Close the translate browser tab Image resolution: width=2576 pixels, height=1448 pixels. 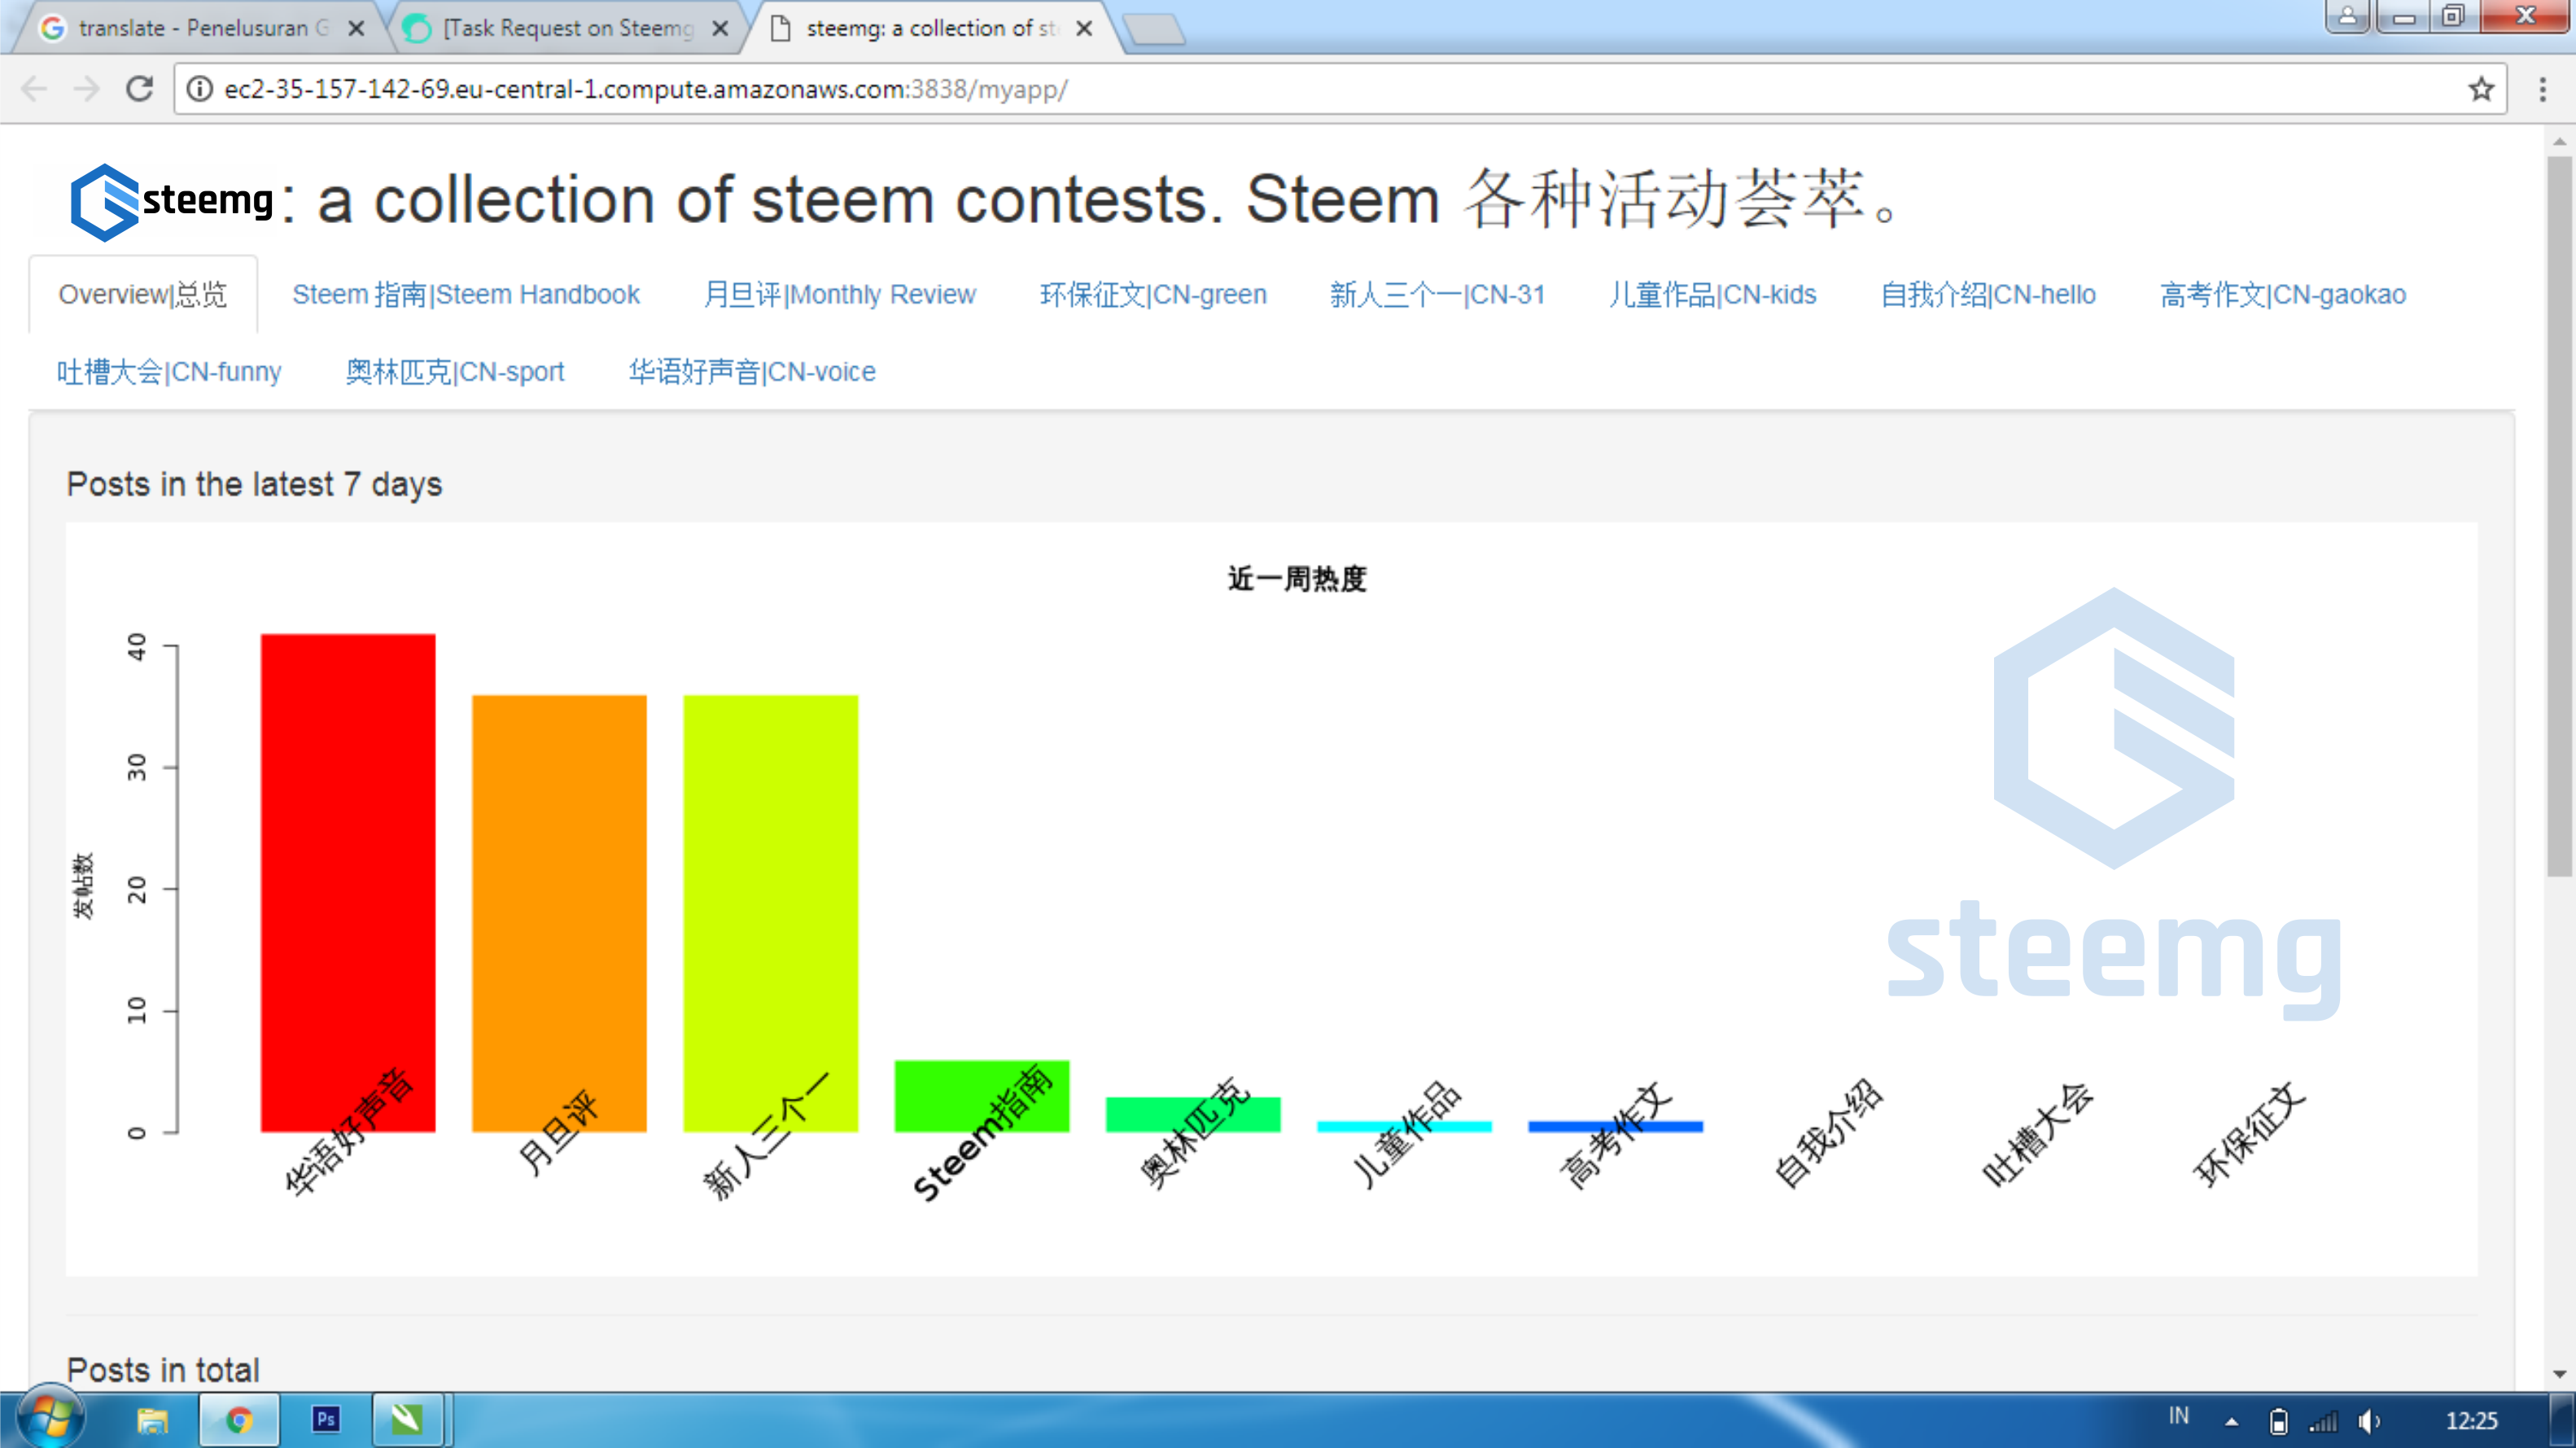click(x=356, y=28)
